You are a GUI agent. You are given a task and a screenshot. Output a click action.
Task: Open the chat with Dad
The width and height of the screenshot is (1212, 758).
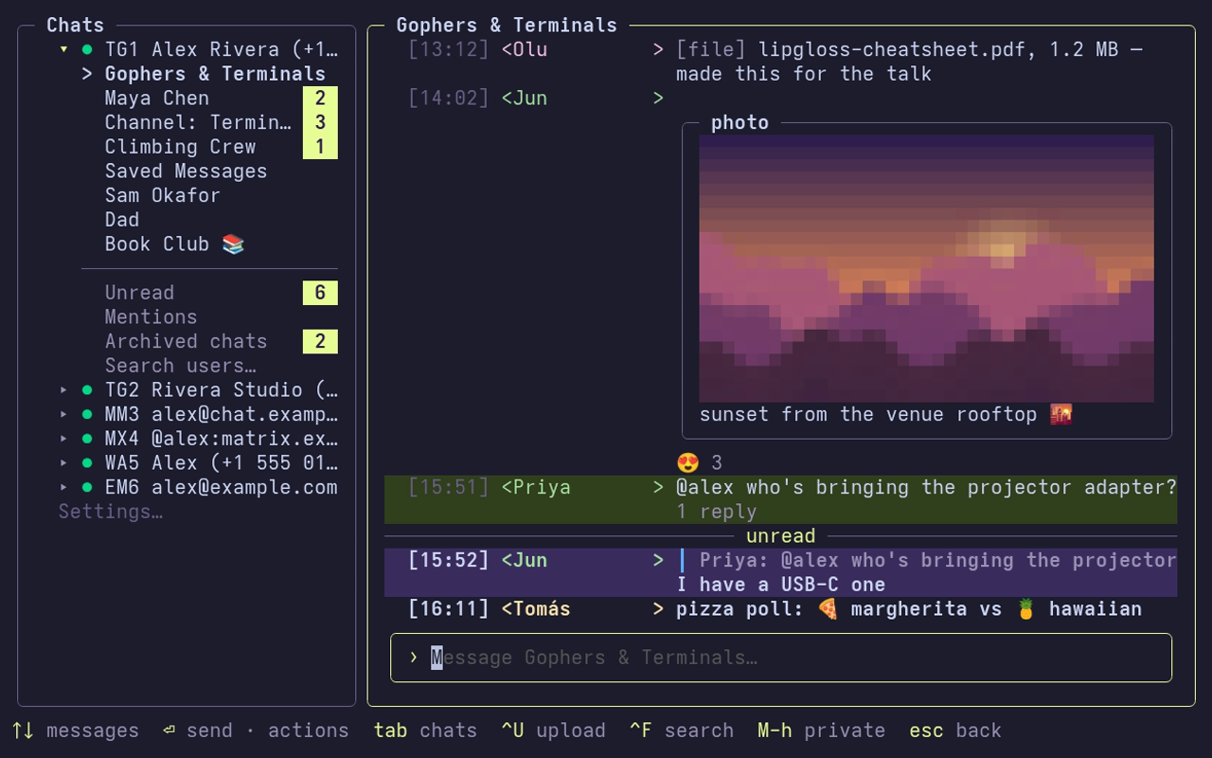[x=122, y=220]
